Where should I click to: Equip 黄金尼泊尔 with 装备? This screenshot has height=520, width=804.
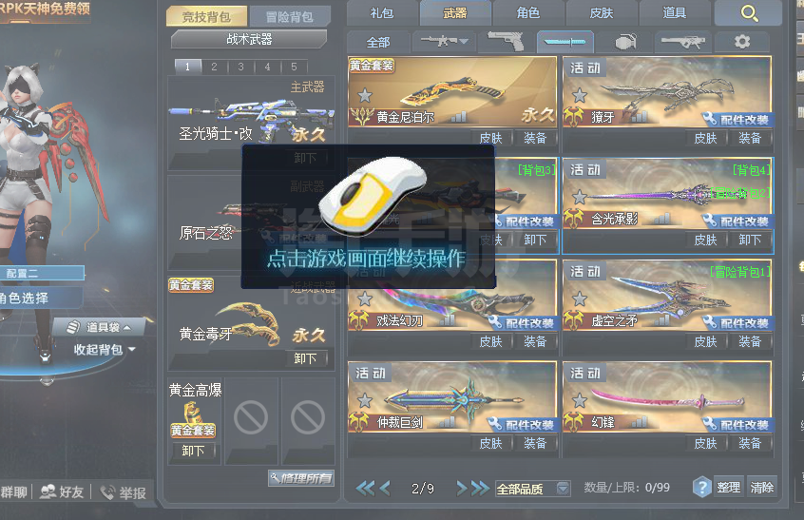535,138
